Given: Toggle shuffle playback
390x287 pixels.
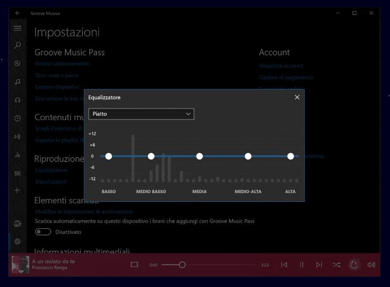Looking at the screenshot, I should point(336,265).
